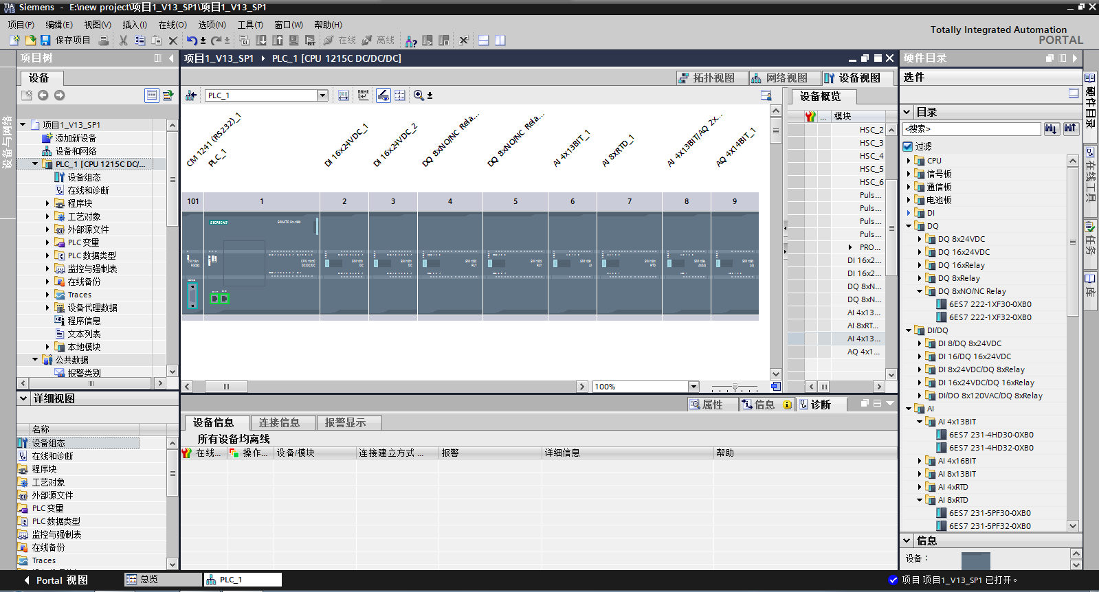Click the Undo arrow in toolbar
This screenshot has height=592, width=1099.
[x=192, y=41]
